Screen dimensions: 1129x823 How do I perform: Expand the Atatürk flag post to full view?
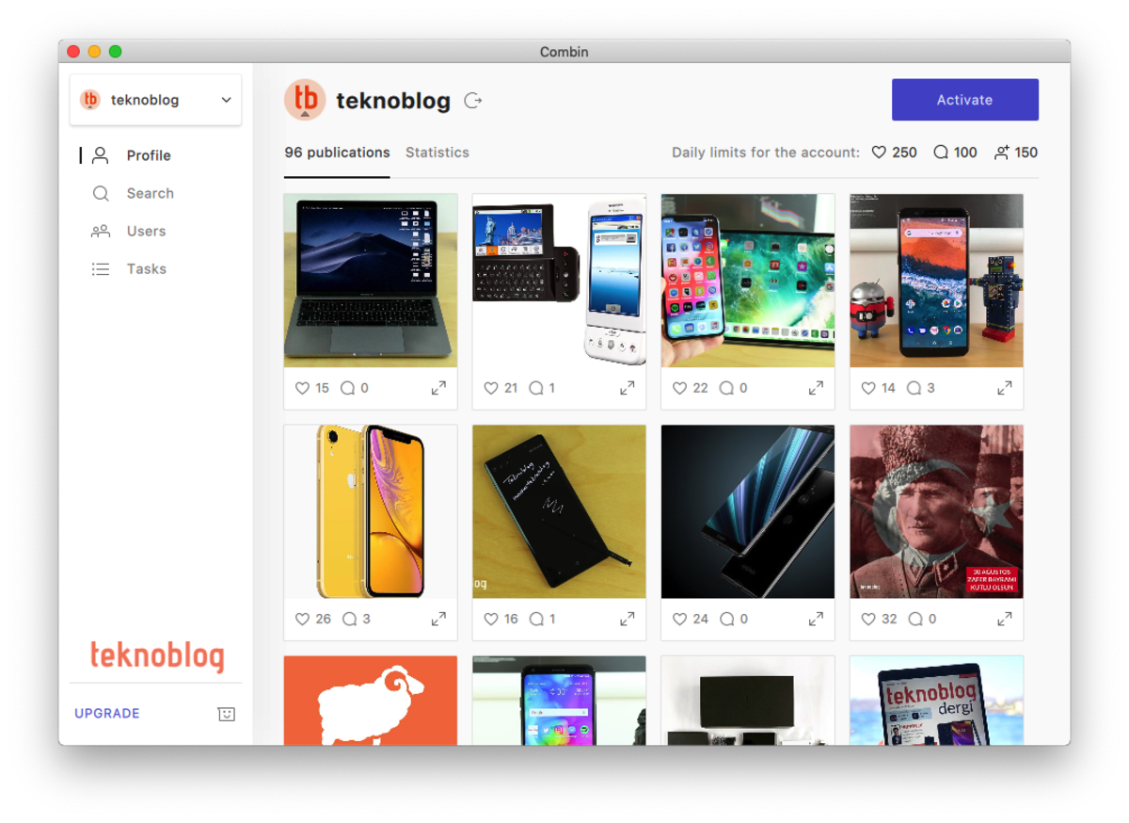(x=1004, y=620)
